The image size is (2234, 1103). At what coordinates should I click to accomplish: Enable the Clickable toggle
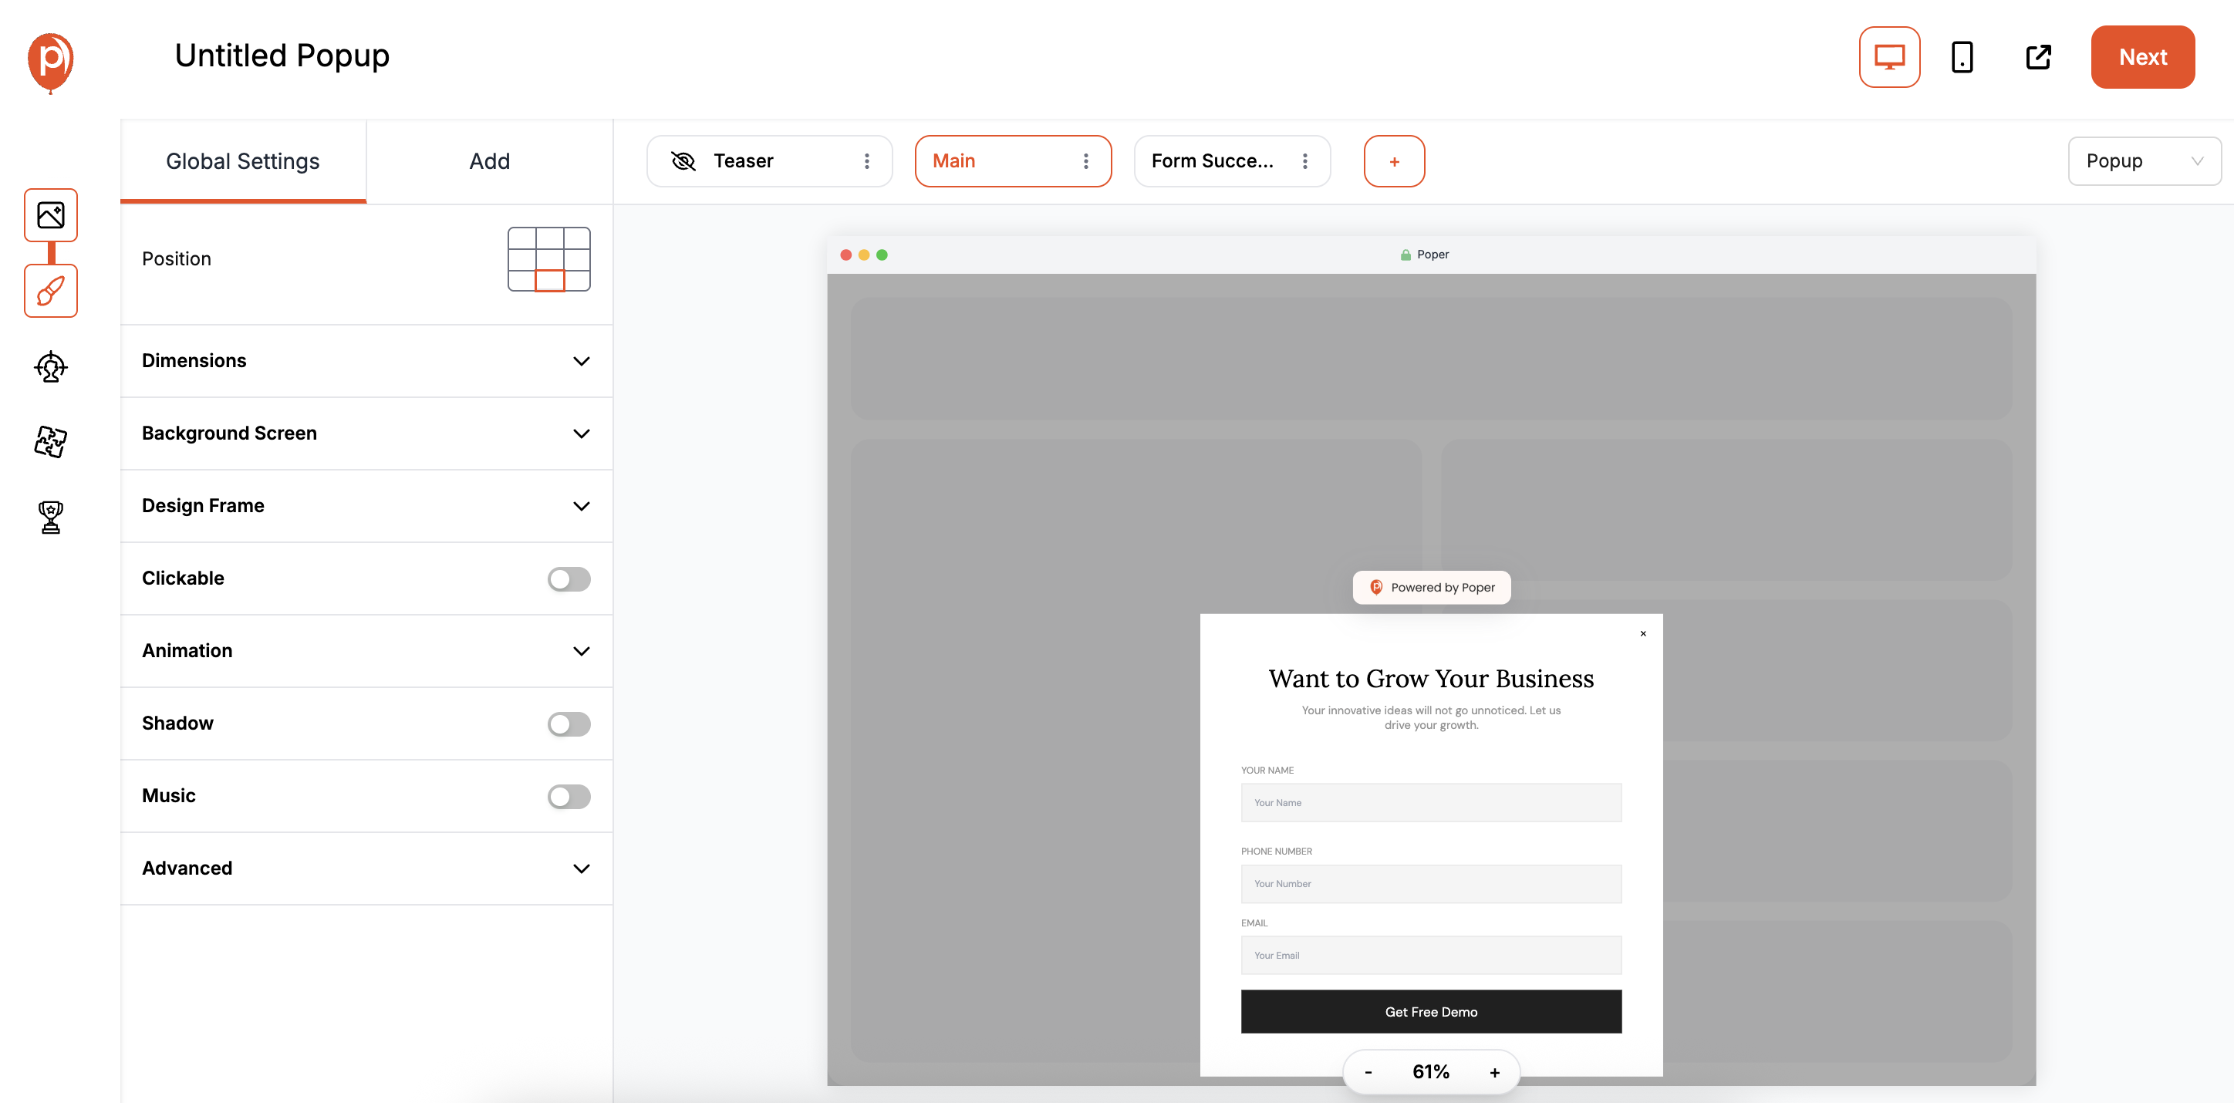click(569, 578)
